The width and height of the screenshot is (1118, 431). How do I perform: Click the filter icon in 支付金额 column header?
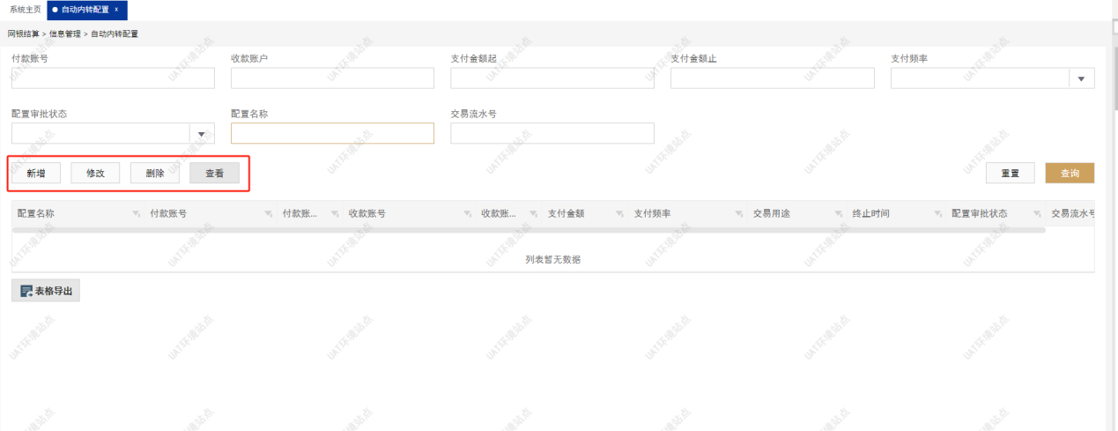pyautogui.click(x=619, y=214)
